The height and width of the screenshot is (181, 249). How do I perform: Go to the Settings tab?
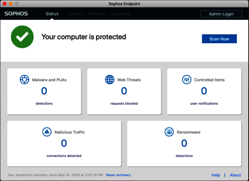coord(97,14)
